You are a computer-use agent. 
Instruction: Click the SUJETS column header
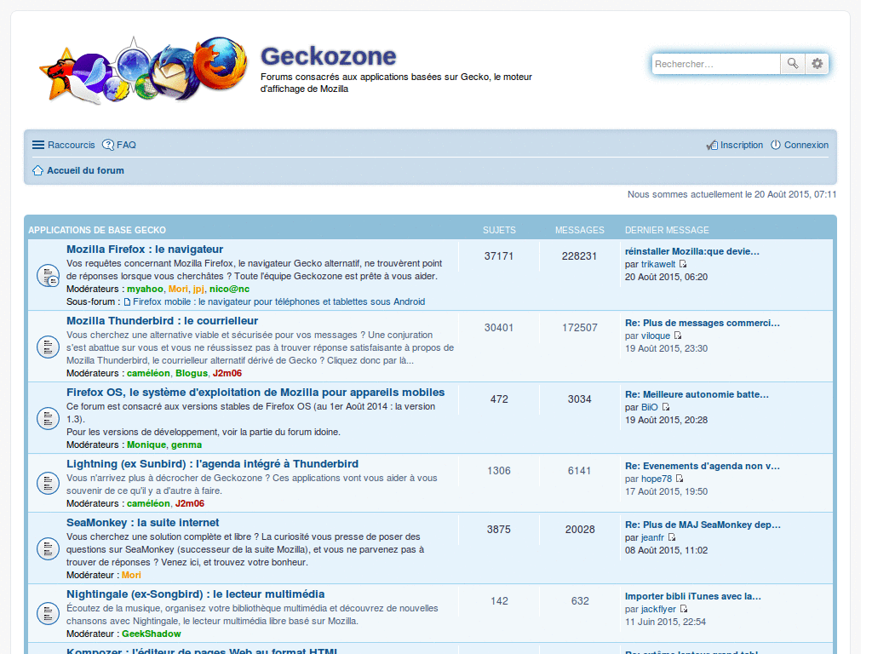click(499, 230)
